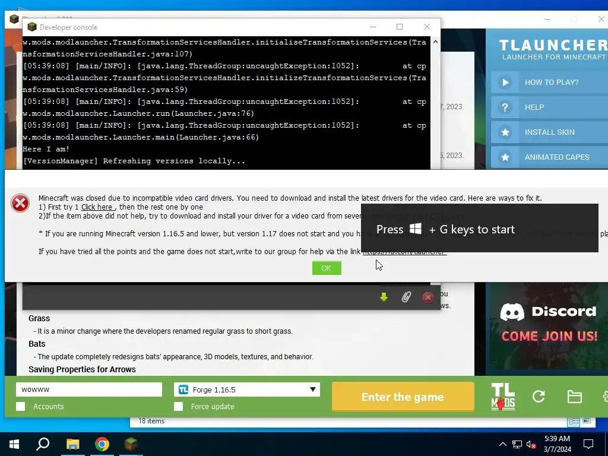The width and height of the screenshot is (608, 456).
Task: Open HOW TO PLAY? in TLauncher sidebar
Action: [x=549, y=82]
